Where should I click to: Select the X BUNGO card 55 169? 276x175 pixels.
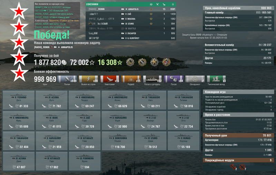(x=184, y=141)
